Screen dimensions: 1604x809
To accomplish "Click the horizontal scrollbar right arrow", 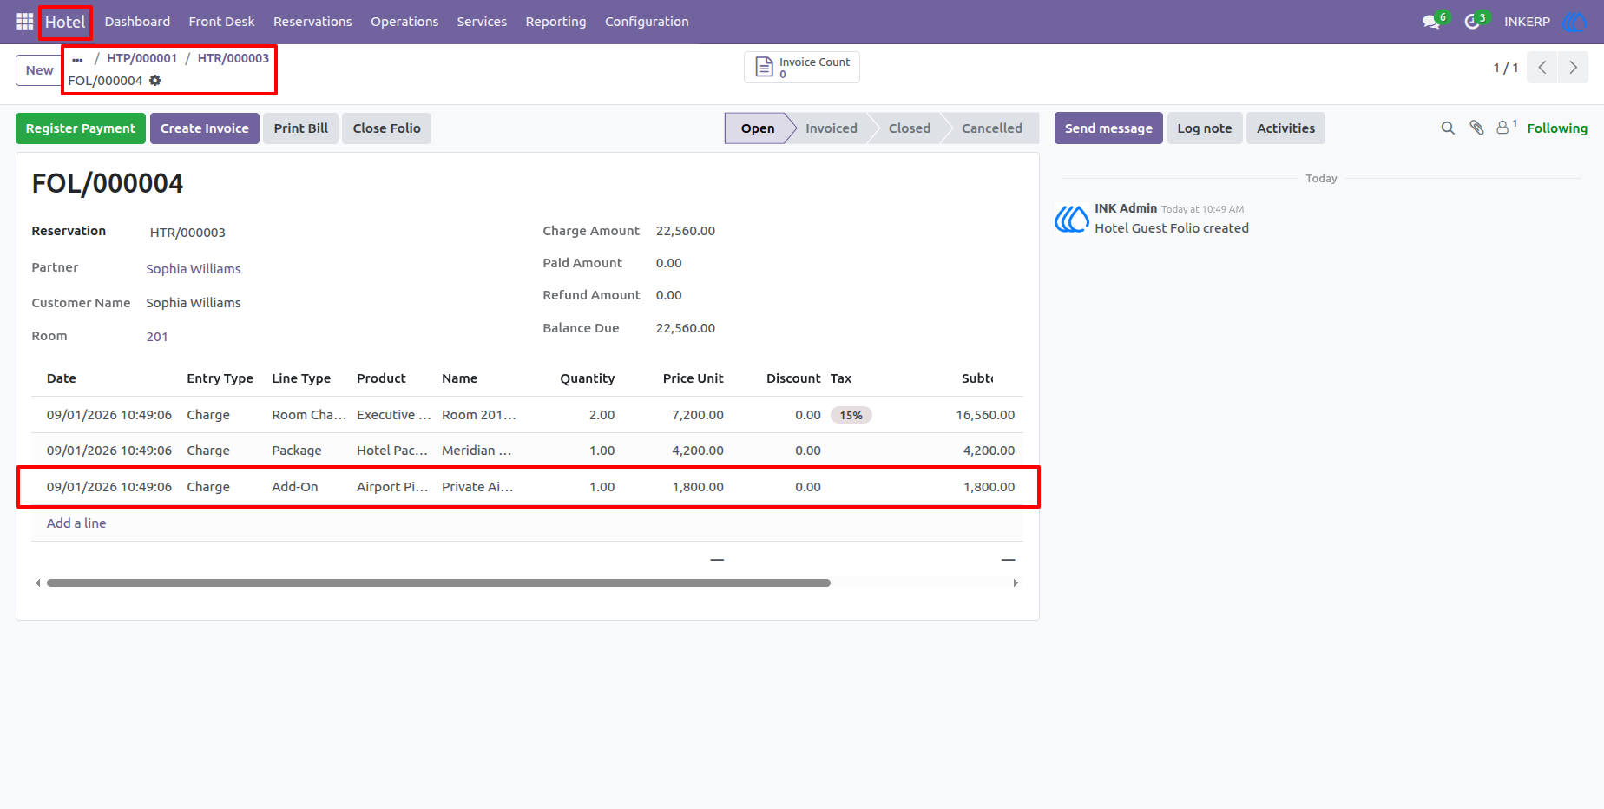I will tap(1016, 583).
